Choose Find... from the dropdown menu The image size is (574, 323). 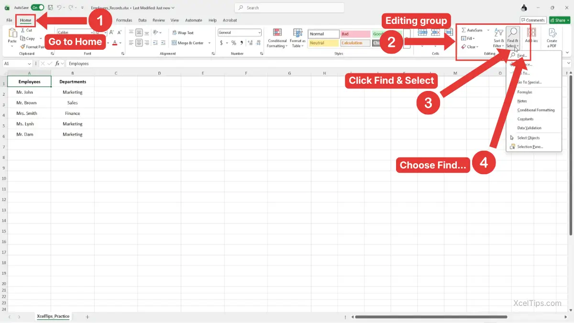(x=533, y=56)
